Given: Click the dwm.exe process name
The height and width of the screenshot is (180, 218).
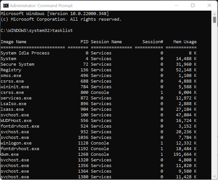Looking at the screenshot, I should [x=10, y=154].
